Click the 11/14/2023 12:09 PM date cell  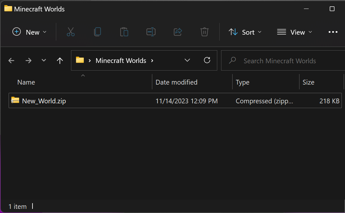coord(187,101)
